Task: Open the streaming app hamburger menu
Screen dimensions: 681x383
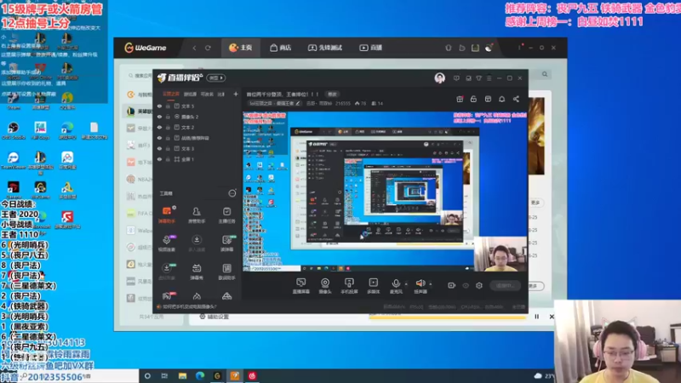Action: [489, 78]
